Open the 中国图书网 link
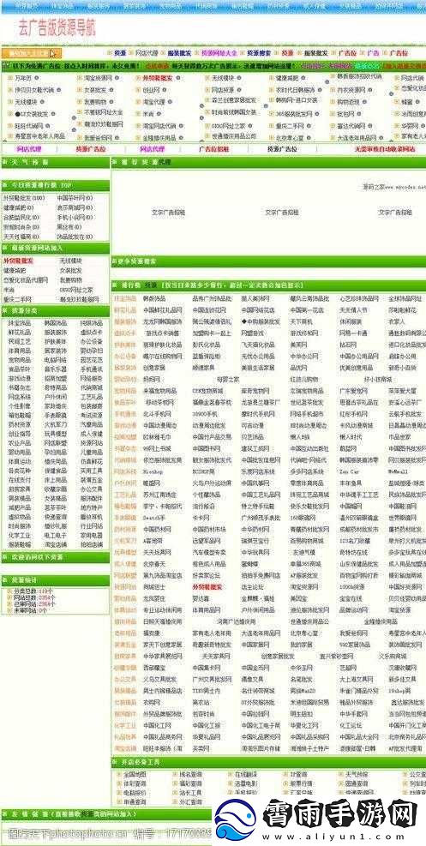 206,448
